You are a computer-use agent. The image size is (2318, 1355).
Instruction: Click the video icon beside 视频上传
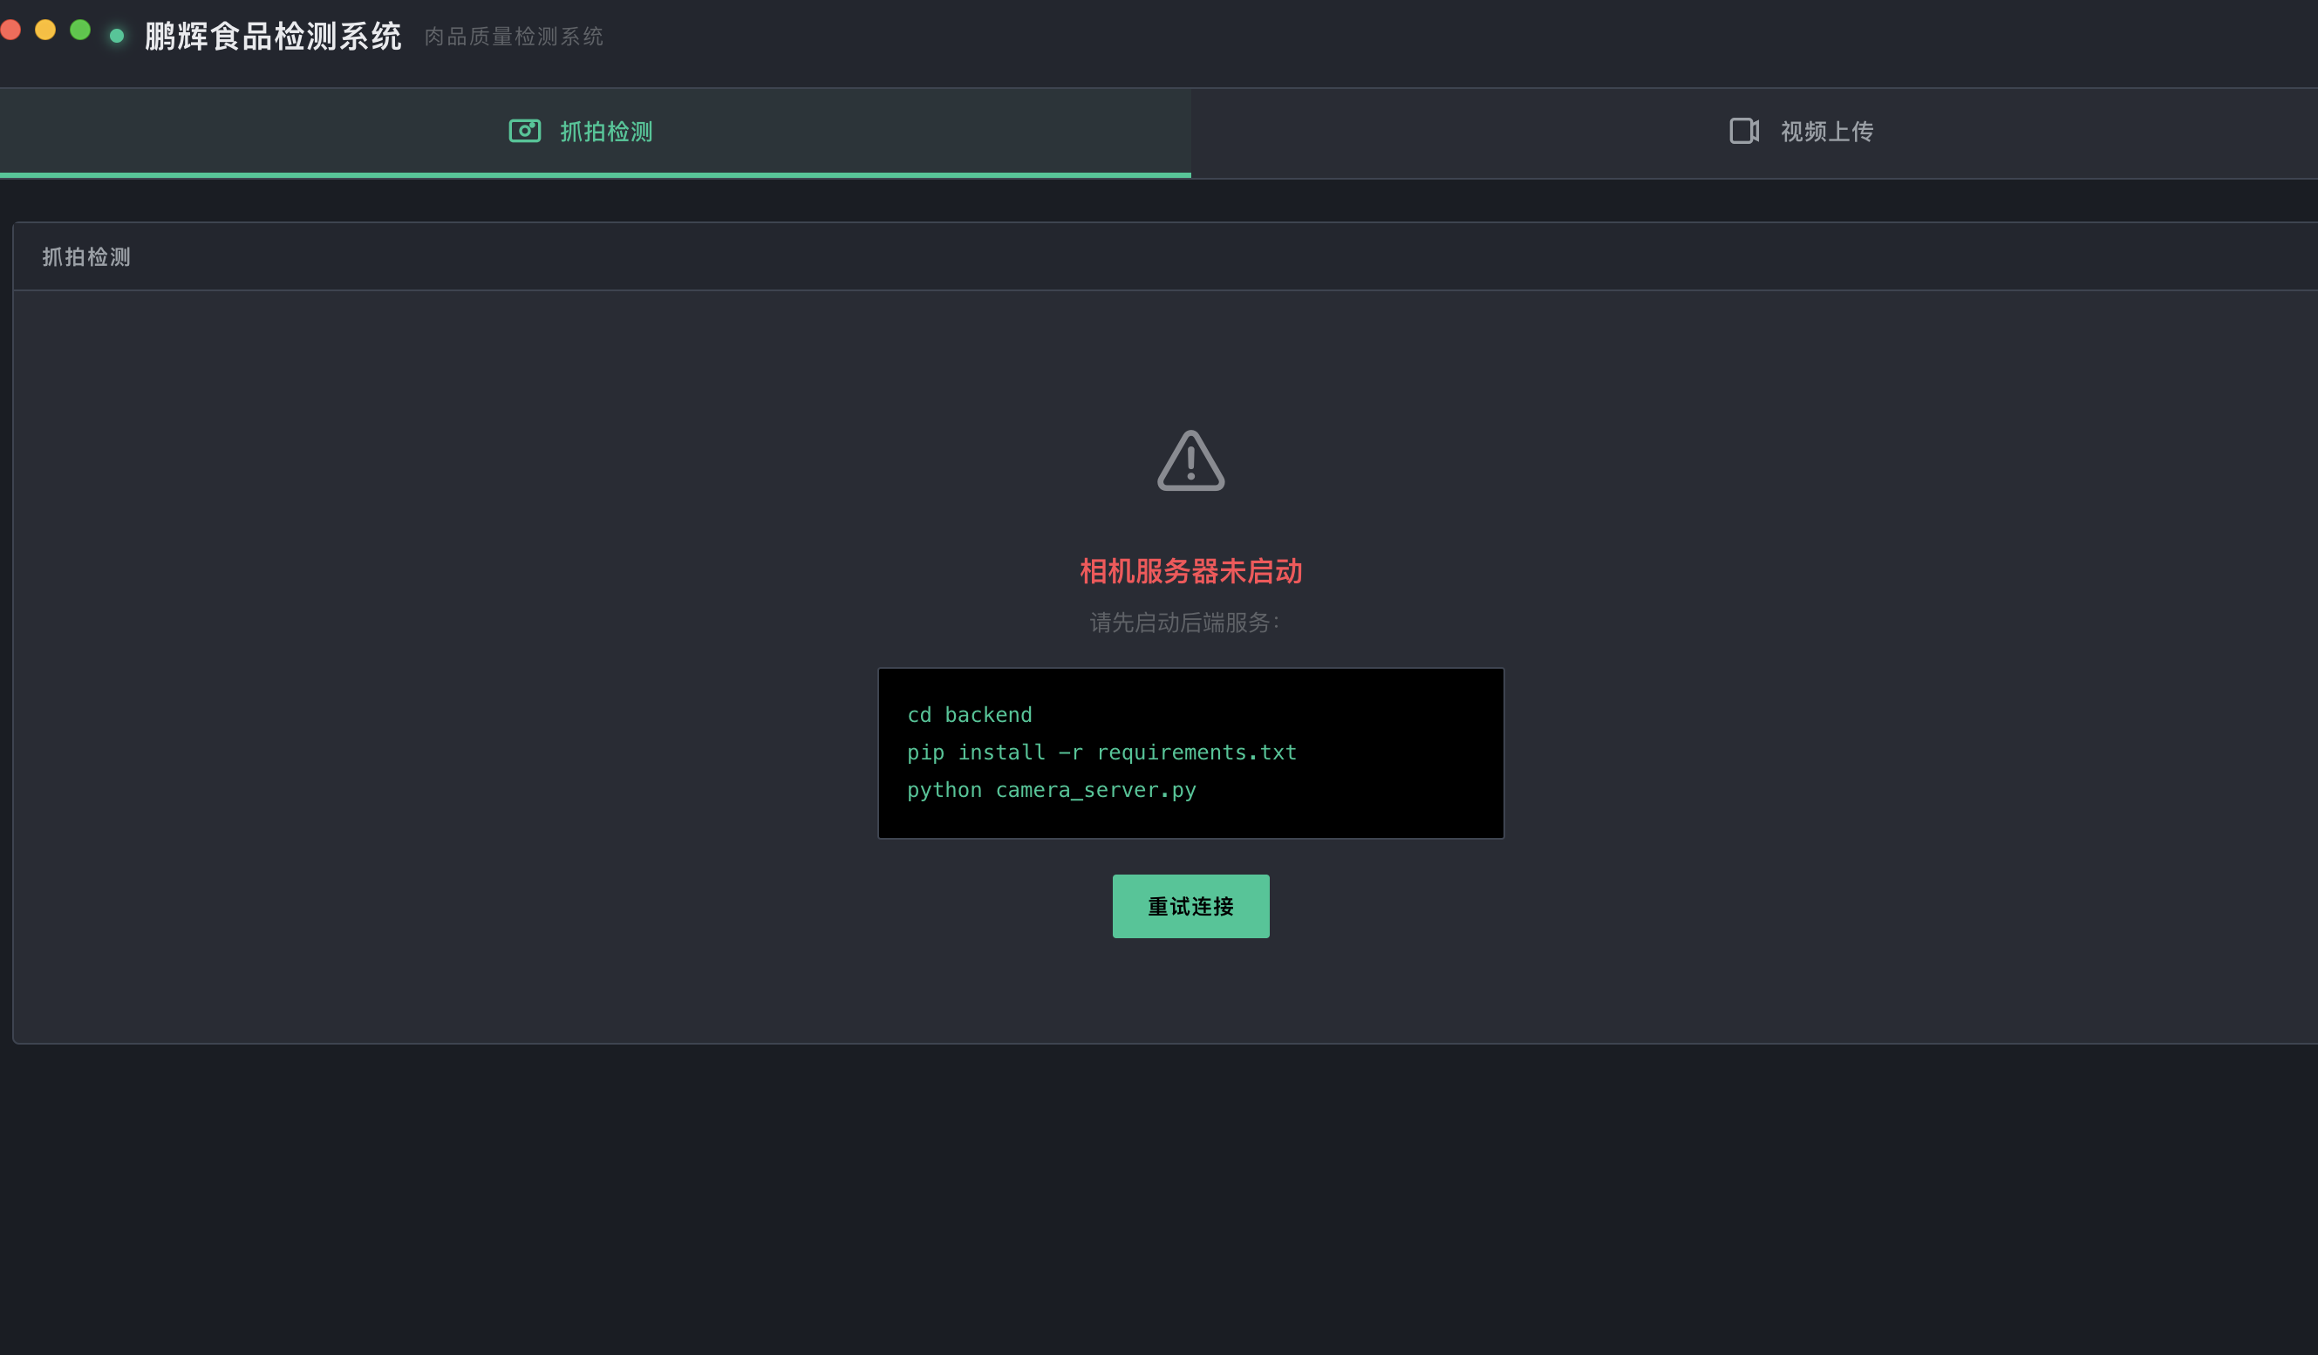[1744, 131]
